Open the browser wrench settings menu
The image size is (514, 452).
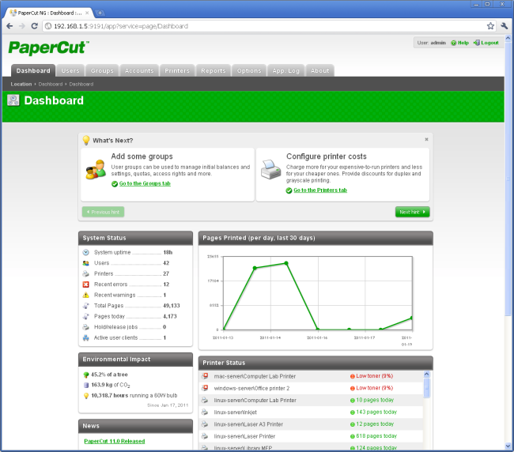[x=504, y=26]
